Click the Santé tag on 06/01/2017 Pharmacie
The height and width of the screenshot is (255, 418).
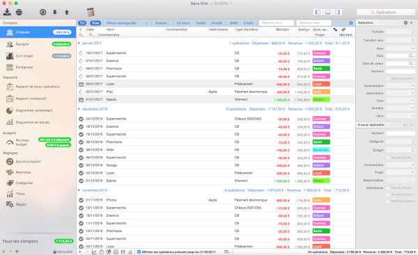pos(321,69)
